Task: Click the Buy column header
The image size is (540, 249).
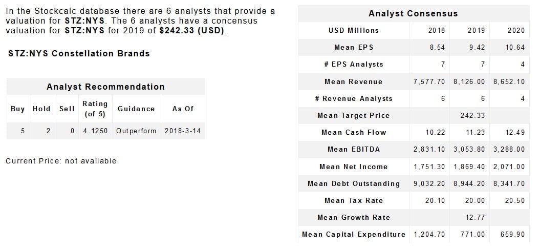Action: pos(17,109)
